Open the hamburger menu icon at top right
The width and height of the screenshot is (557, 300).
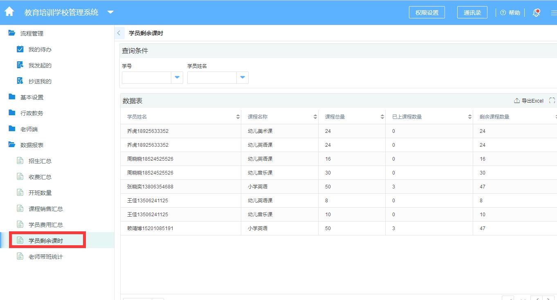coord(554,13)
